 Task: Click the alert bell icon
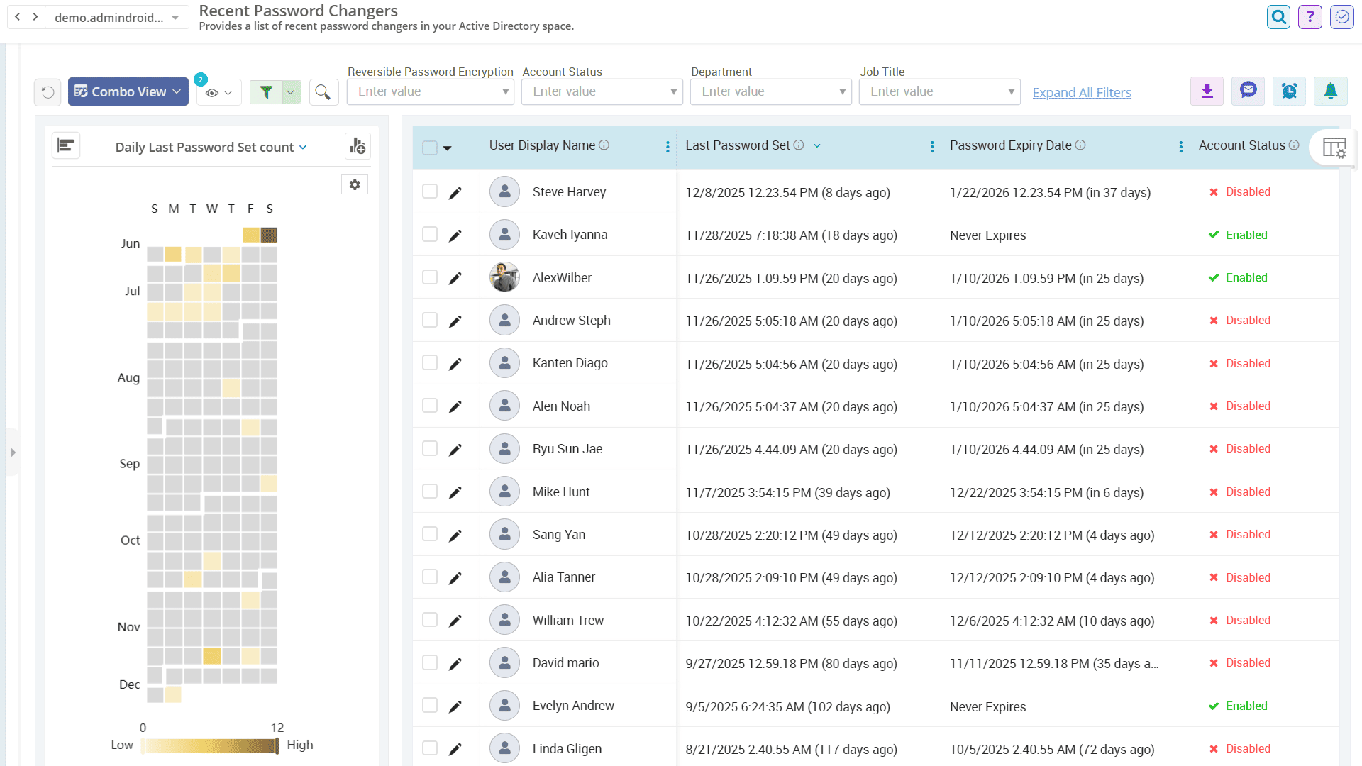tap(1330, 91)
